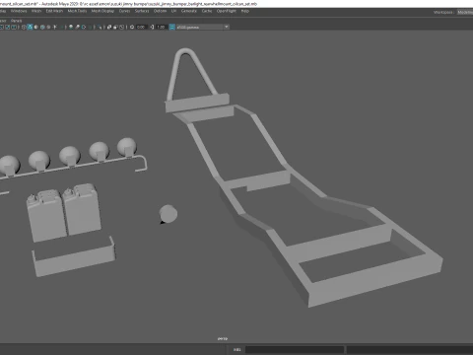Image resolution: width=473 pixels, height=355 pixels.
Task: Toggle the MEL script language label
Action: [236, 349]
